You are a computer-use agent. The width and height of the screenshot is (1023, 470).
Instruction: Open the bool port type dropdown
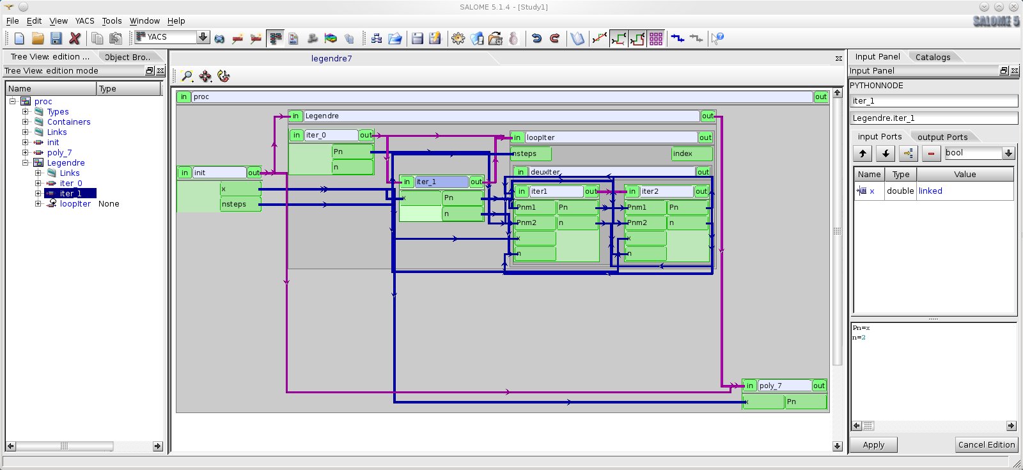[1008, 153]
